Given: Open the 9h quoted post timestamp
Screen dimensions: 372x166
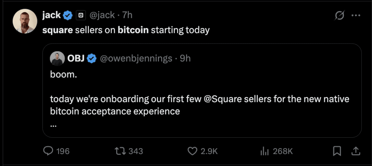Looking at the screenshot, I should coord(185,58).
